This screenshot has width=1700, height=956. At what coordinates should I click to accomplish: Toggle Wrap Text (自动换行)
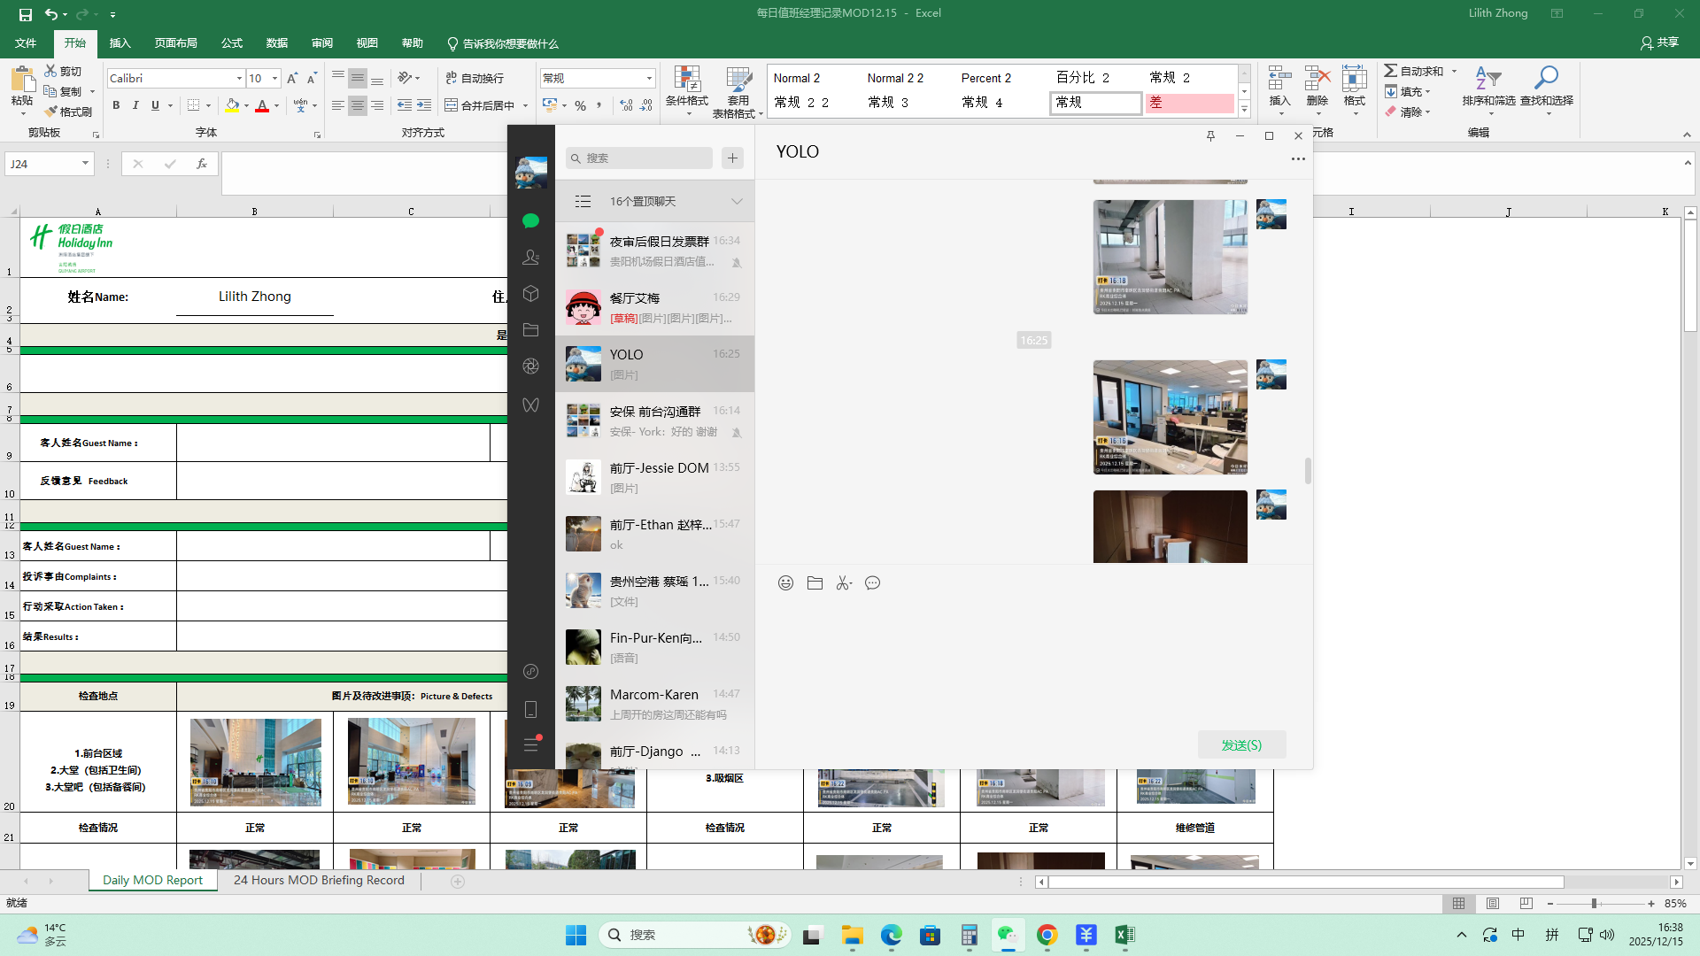[x=475, y=78]
